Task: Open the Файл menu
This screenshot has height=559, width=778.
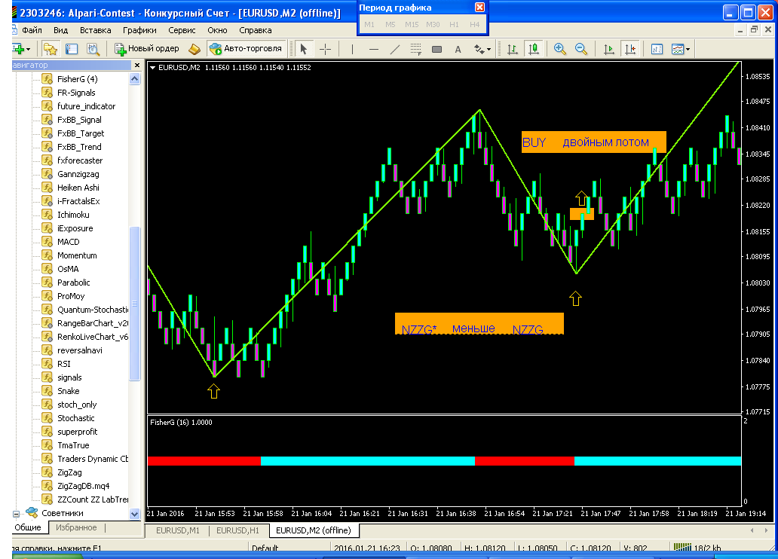Action: (x=32, y=30)
